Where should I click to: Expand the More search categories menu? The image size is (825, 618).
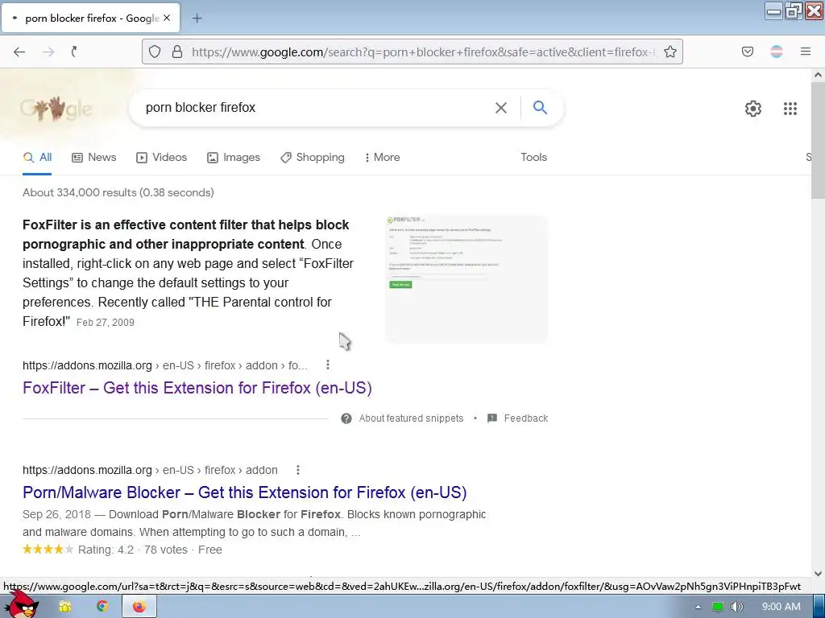pyautogui.click(x=382, y=157)
